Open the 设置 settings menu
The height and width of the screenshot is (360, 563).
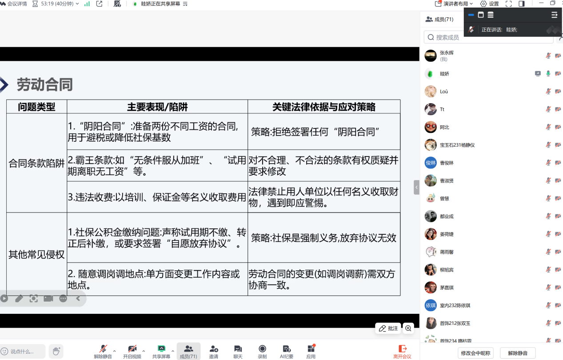(490, 4)
